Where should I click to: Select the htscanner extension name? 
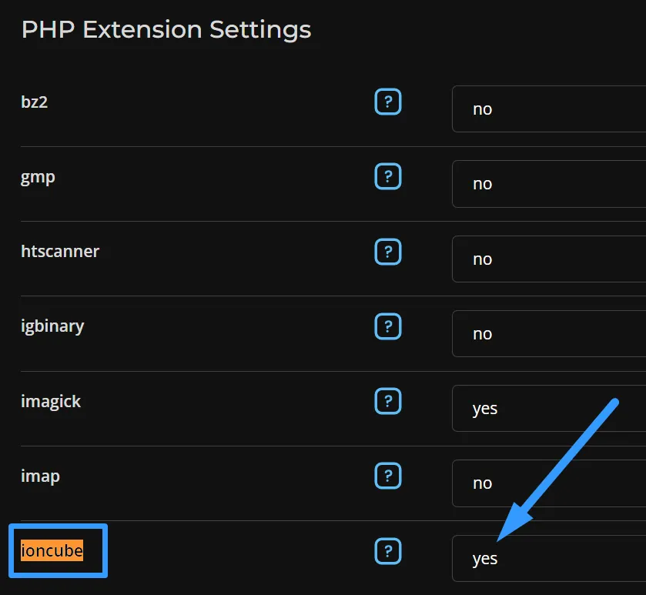pyautogui.click(x=60, y=251)
